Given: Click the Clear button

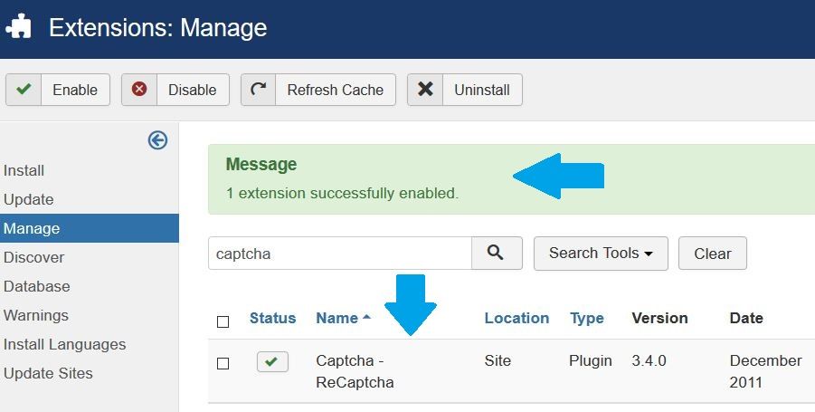Looking at the screenshot, I should coord(713,254).
